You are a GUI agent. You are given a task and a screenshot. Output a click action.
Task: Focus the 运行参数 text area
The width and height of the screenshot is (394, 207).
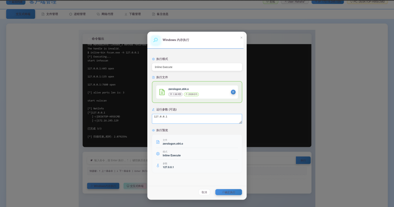(x=197, y=119)
